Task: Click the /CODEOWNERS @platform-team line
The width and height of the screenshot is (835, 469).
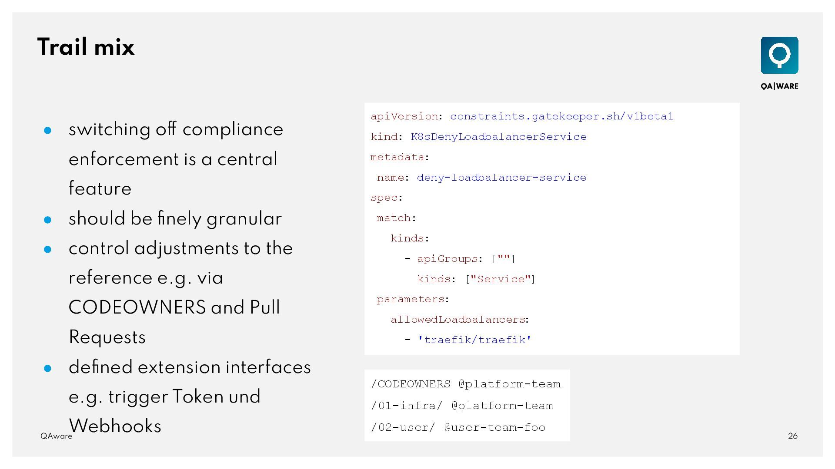Action: pos(465,384)
